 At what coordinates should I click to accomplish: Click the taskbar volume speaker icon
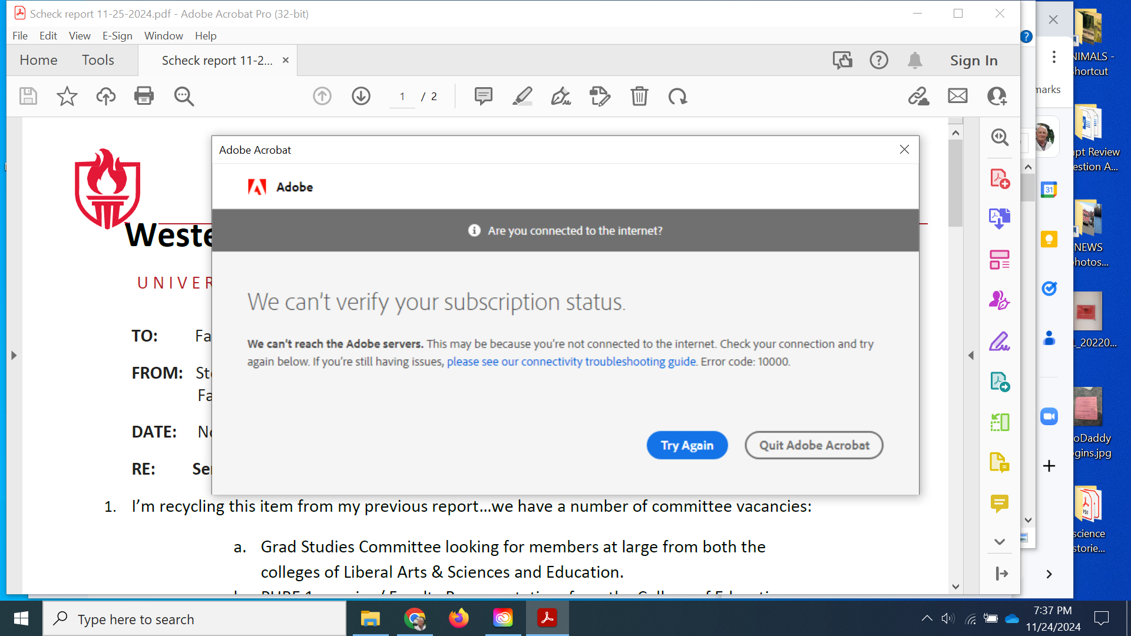[947, 618]
